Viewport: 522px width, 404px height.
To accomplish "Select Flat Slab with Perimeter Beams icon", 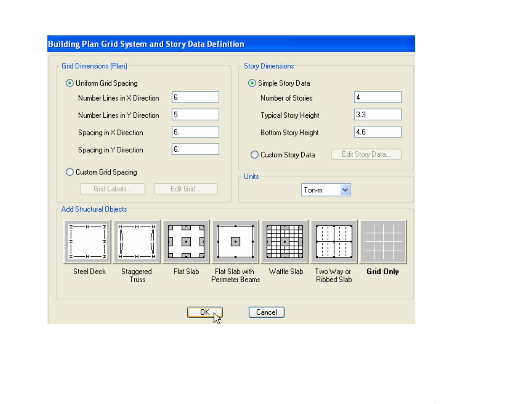I will coord(235,242).
